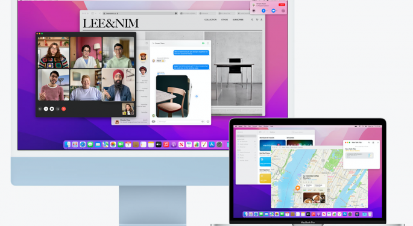The height and width of the screenshot is (226, 413).
Task: Open COLLECTION link on Lee&Nim site
Action: pos(210,20)
